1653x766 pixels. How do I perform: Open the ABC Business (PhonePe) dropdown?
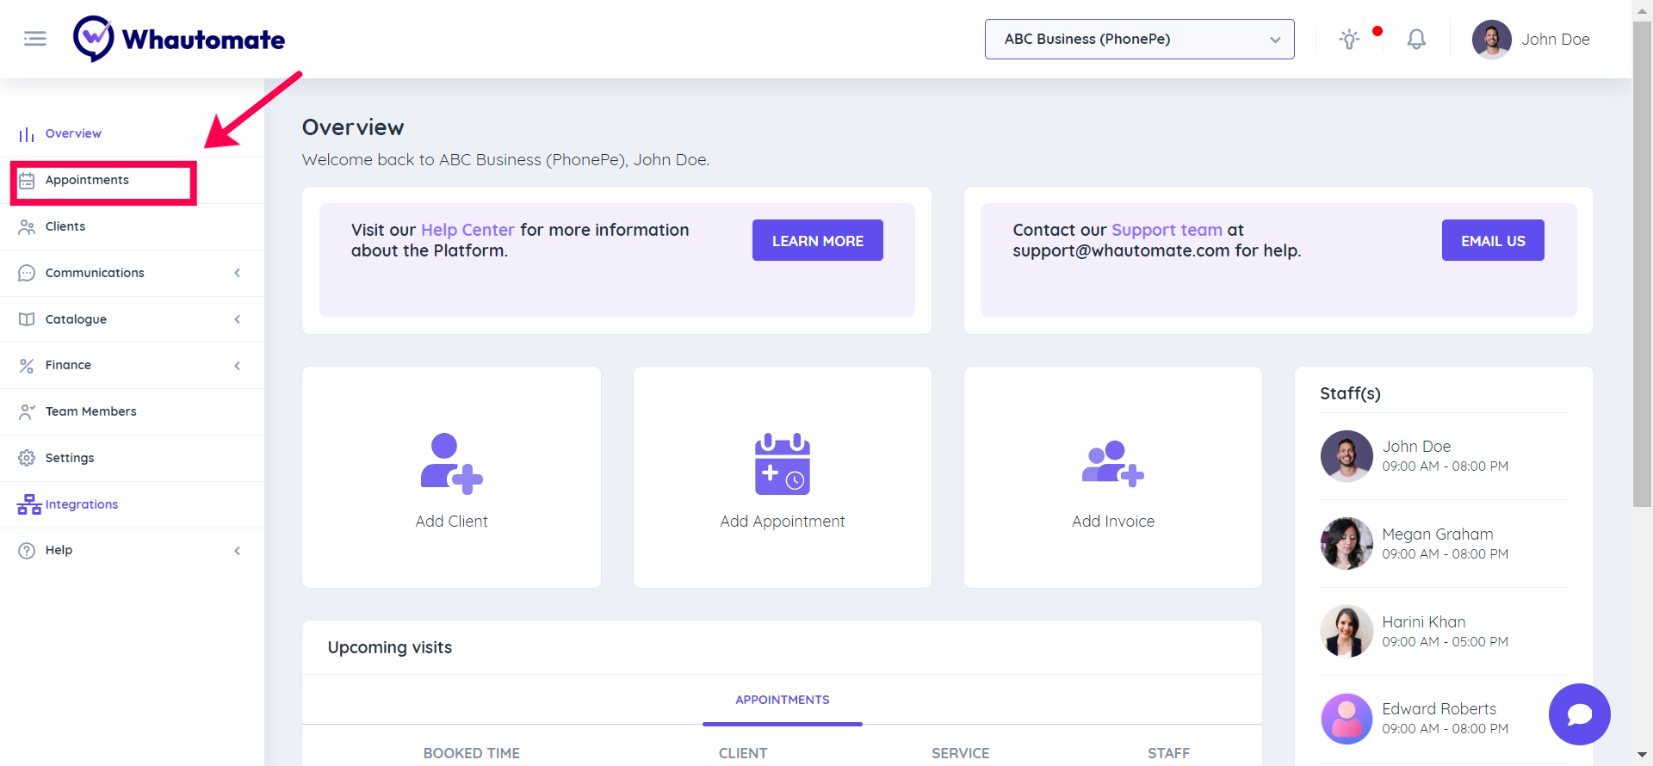[x=1139, y=40]
